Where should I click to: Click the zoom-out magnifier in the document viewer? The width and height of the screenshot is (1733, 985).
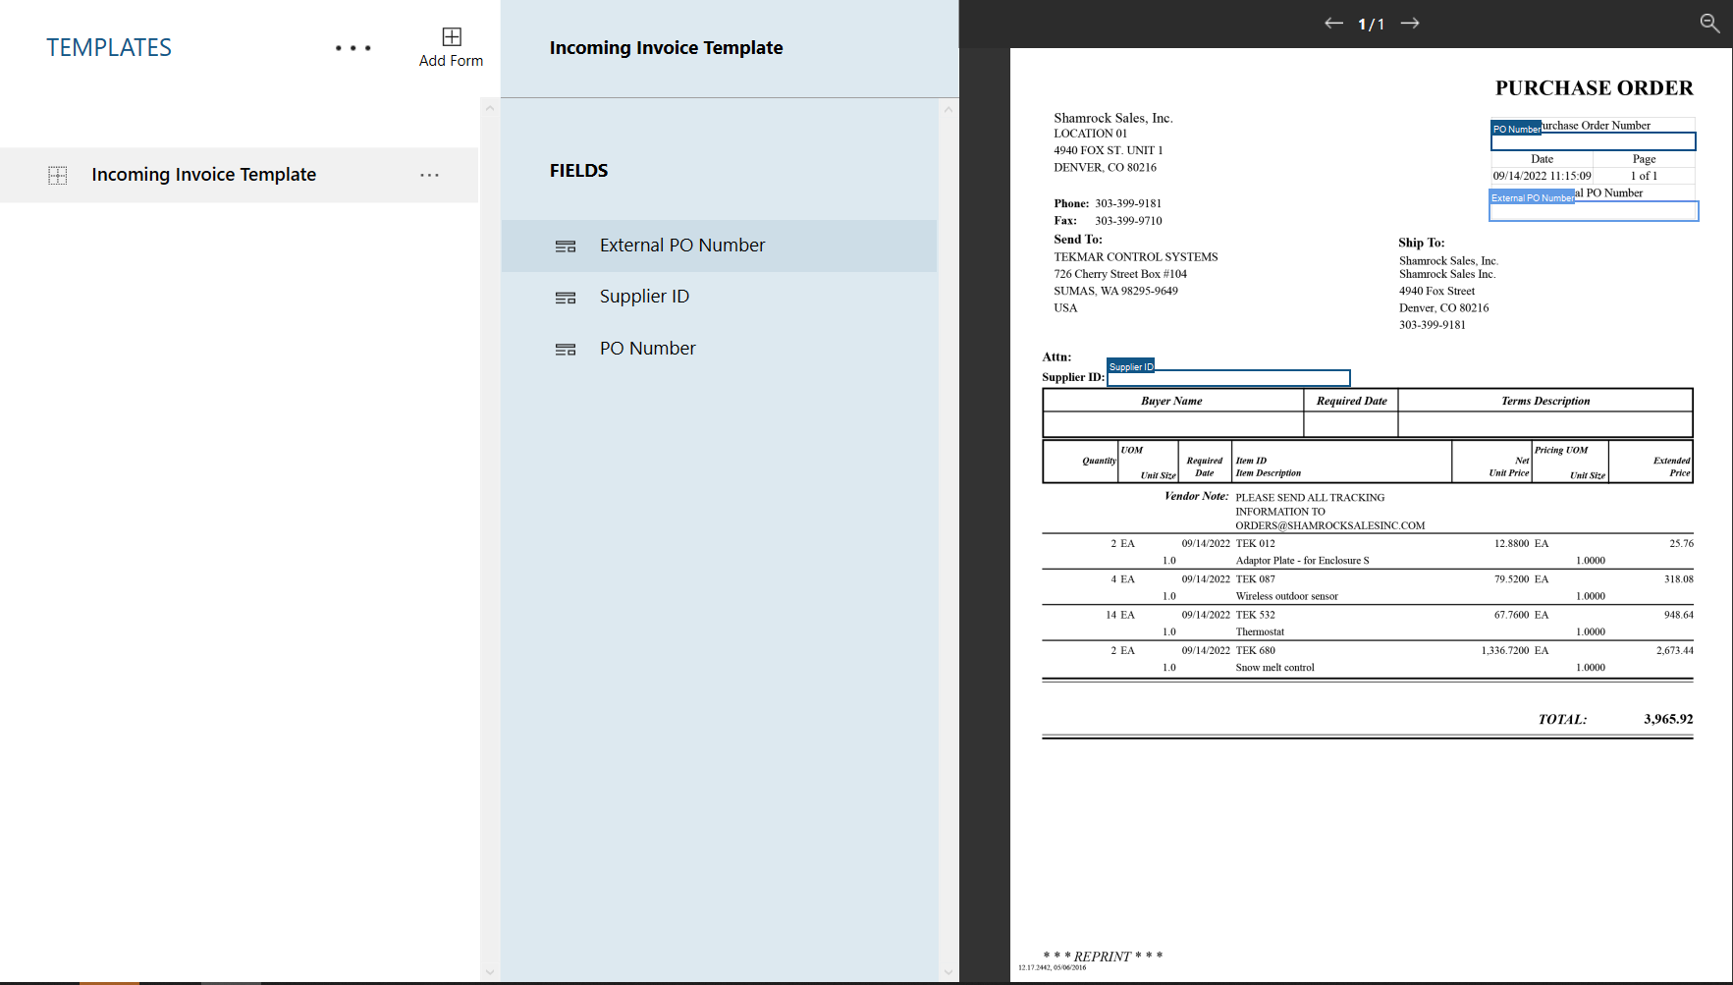pyautogui.click(x=1708, y=23)
